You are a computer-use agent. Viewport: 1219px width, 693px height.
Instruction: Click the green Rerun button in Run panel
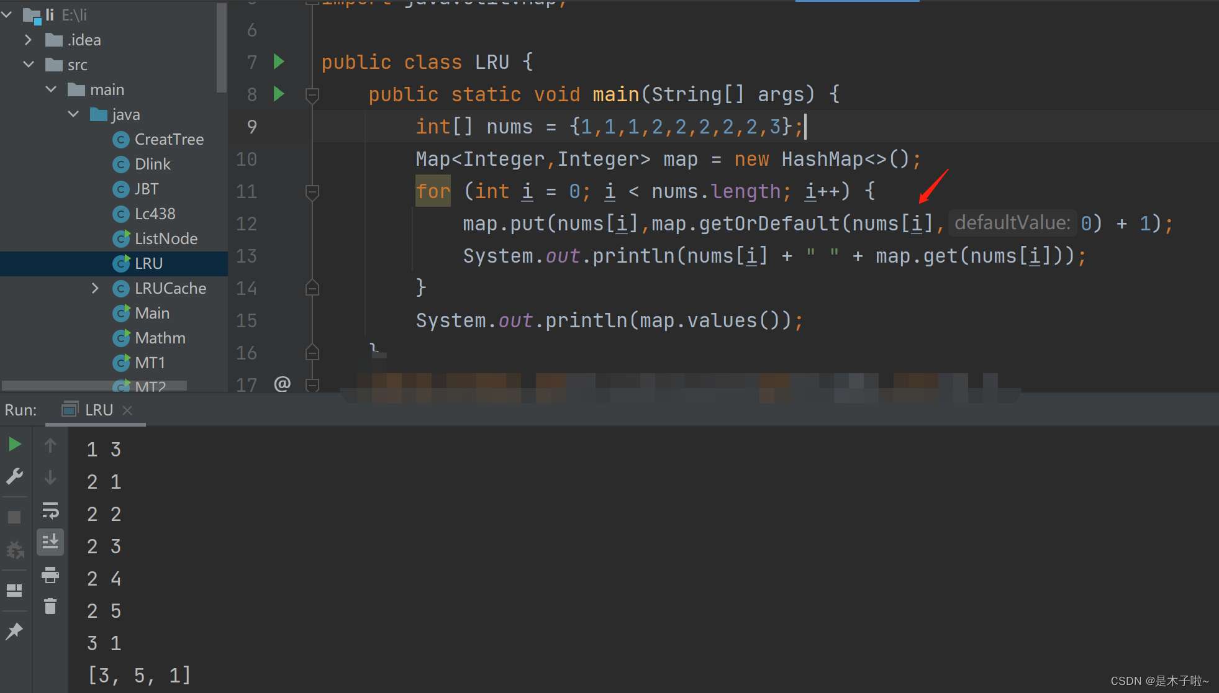15,444
